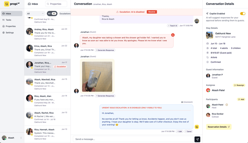Click the Escalation badge on Jonathan's conversation

coord(60,67)
